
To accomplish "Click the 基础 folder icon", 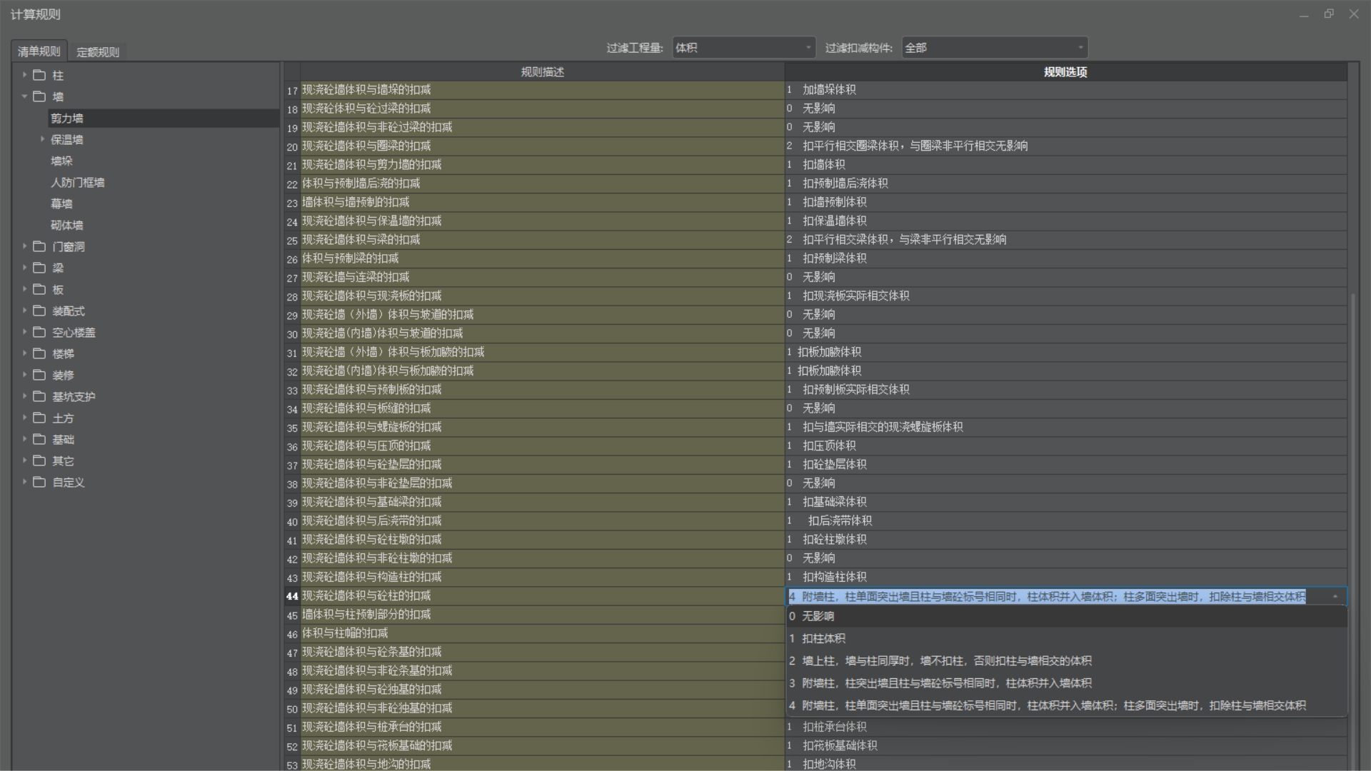I will (39, 439).
